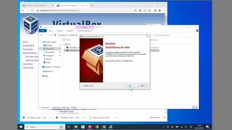Open Community link on VirtualBox site

coord(28,68)
